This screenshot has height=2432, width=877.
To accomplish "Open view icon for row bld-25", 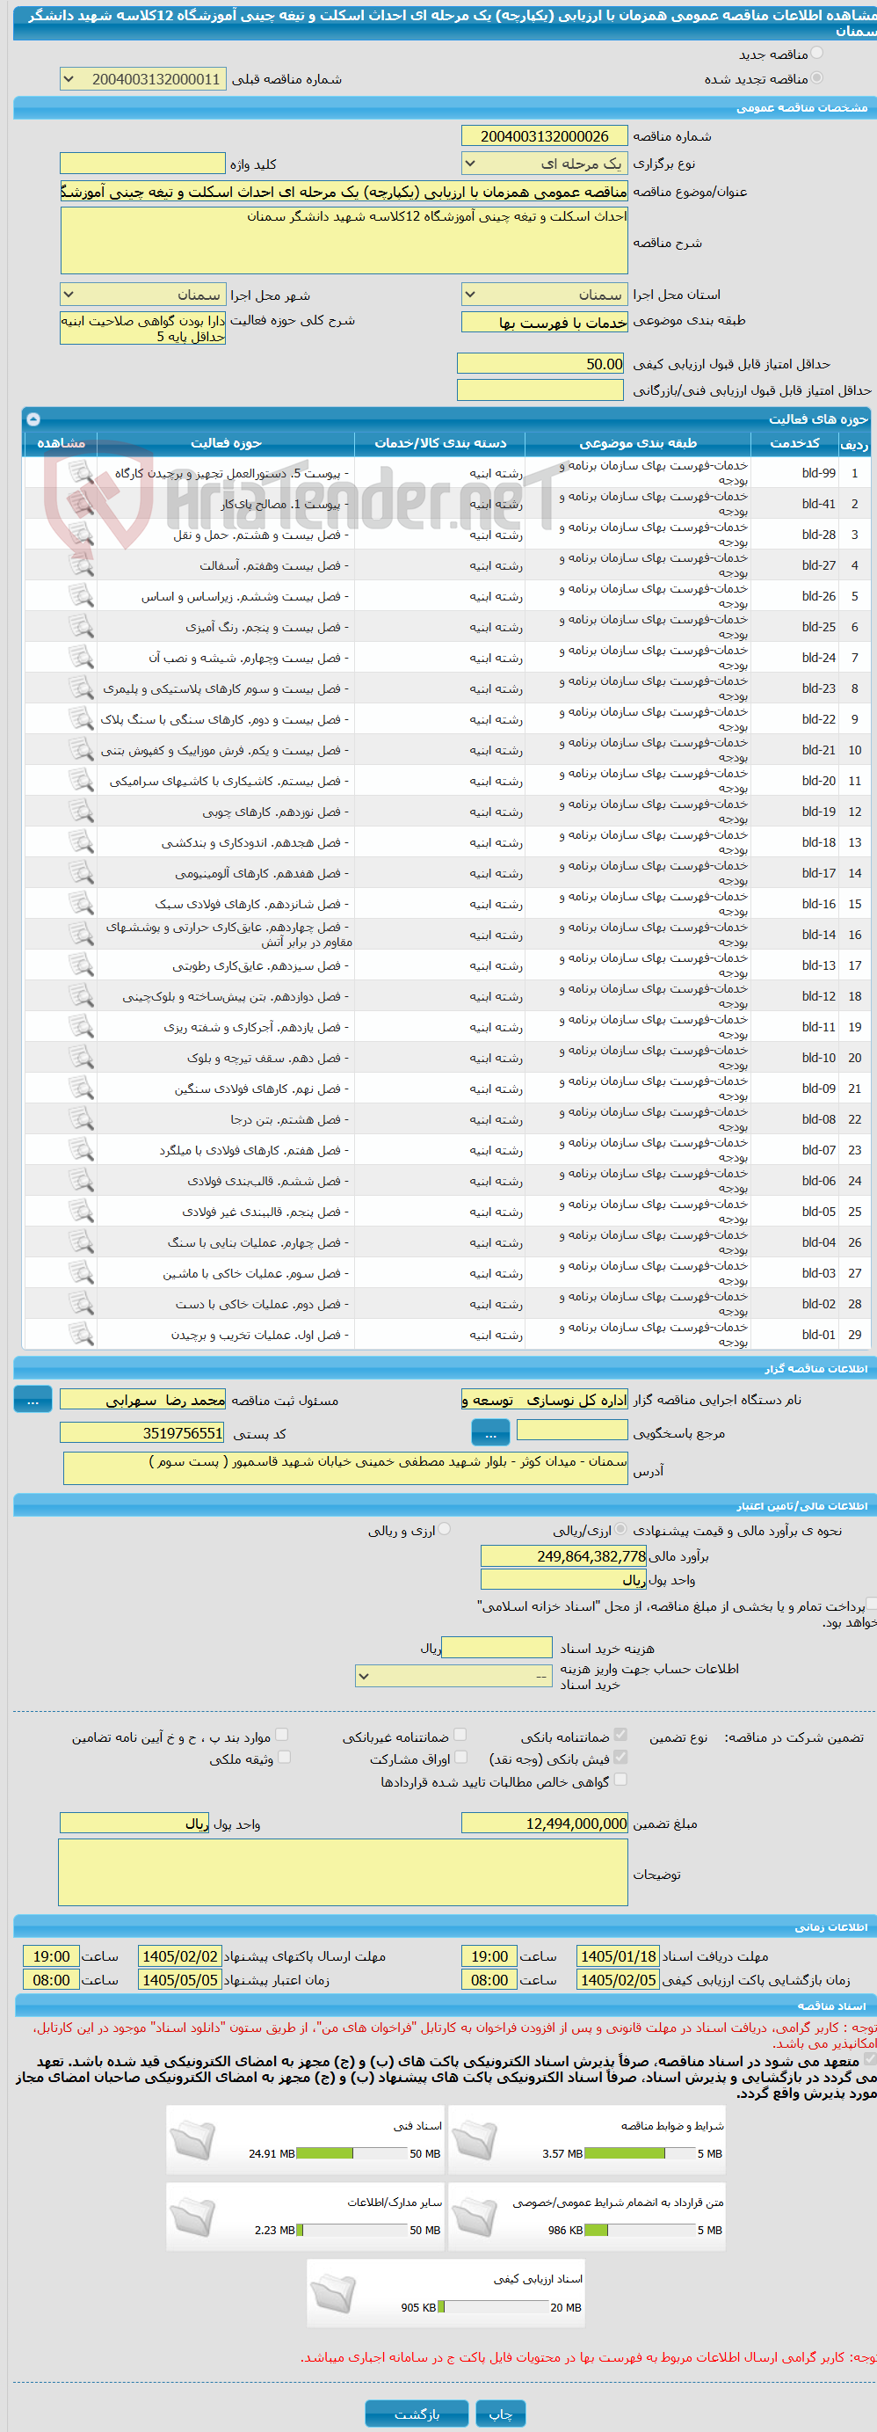I will click(x=81, y=627).
